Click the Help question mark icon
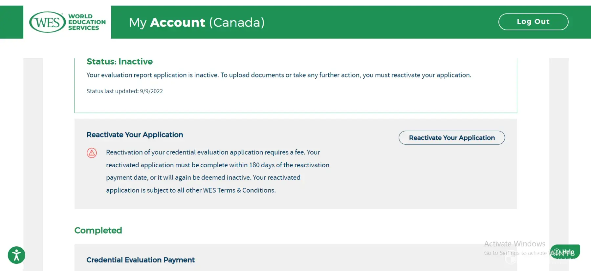 click(x=557, y=252)
